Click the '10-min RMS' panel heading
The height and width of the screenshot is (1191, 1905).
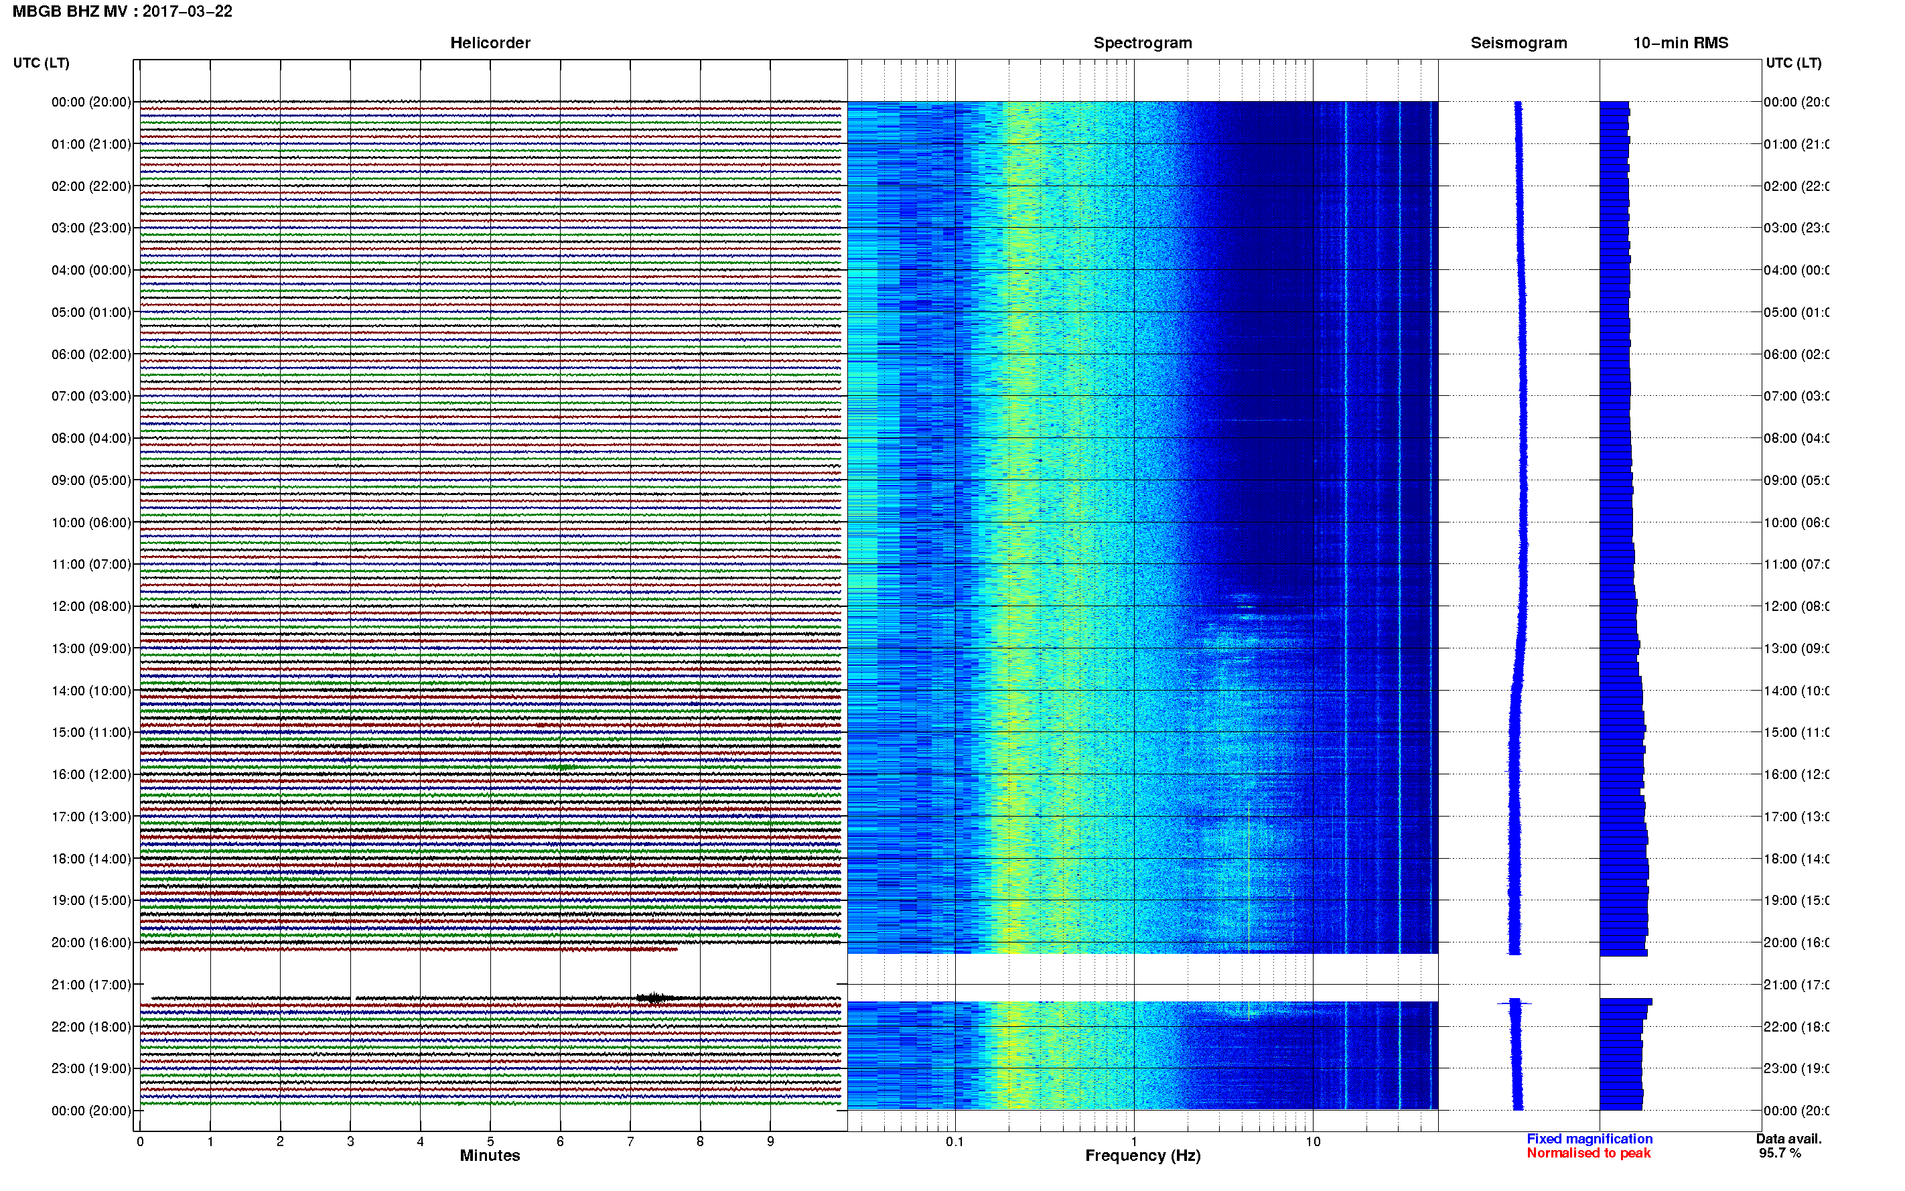1681,43
